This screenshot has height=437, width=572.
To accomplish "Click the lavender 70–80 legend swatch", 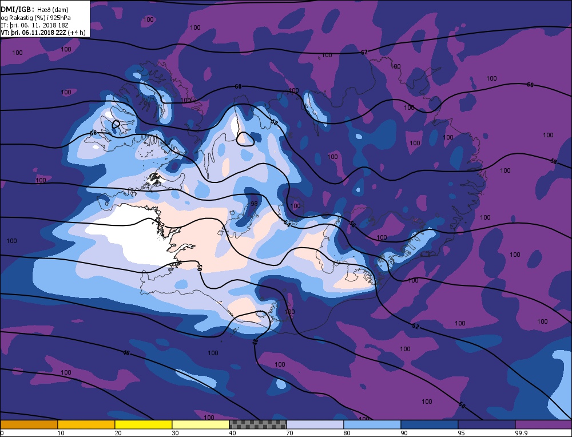I will coord(315,424).
